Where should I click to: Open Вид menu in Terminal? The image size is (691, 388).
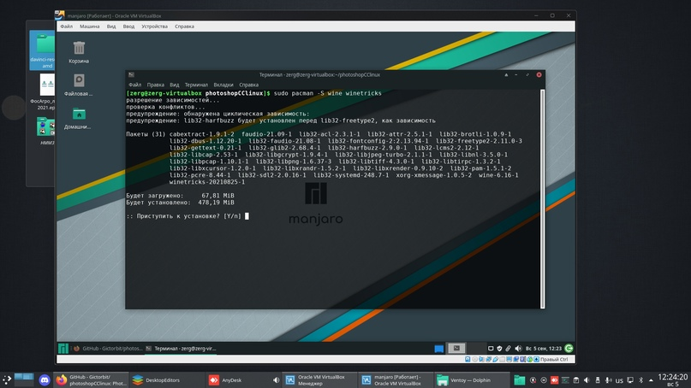pyautogui.click(x=175, y=85)
